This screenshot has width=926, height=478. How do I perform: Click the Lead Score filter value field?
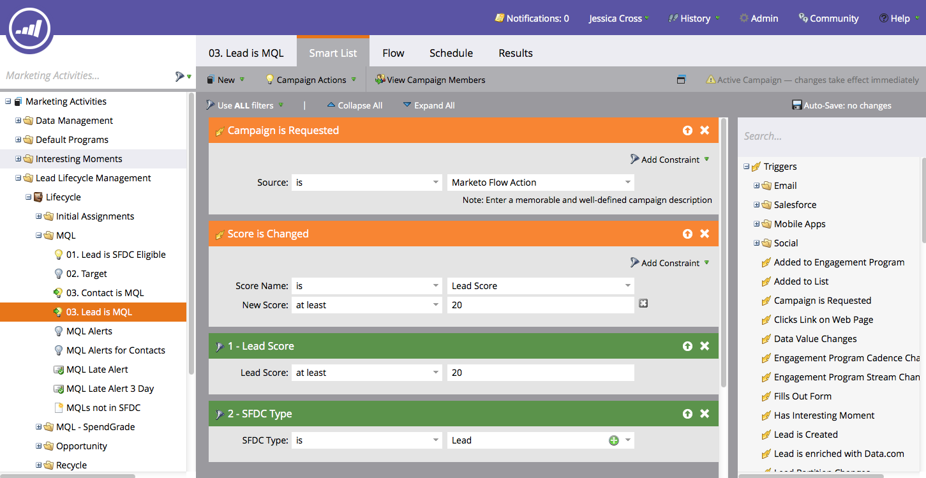[x=541, y=373]
